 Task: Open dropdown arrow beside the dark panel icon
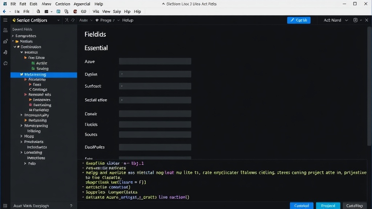coord(52,12)
